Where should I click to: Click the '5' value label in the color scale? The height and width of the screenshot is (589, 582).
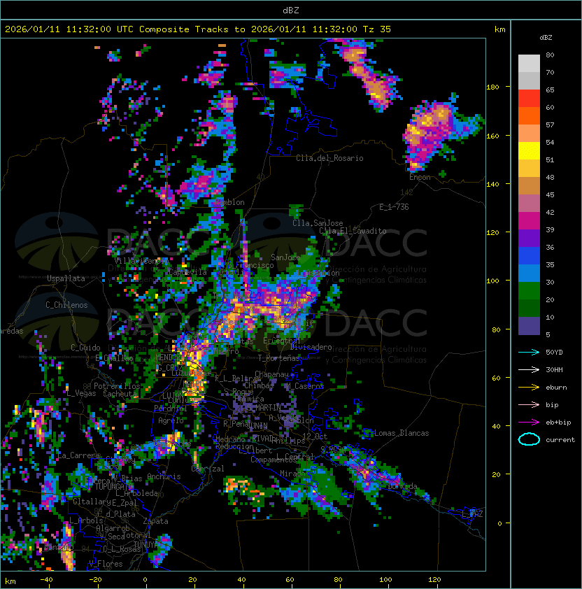point(548,334)
